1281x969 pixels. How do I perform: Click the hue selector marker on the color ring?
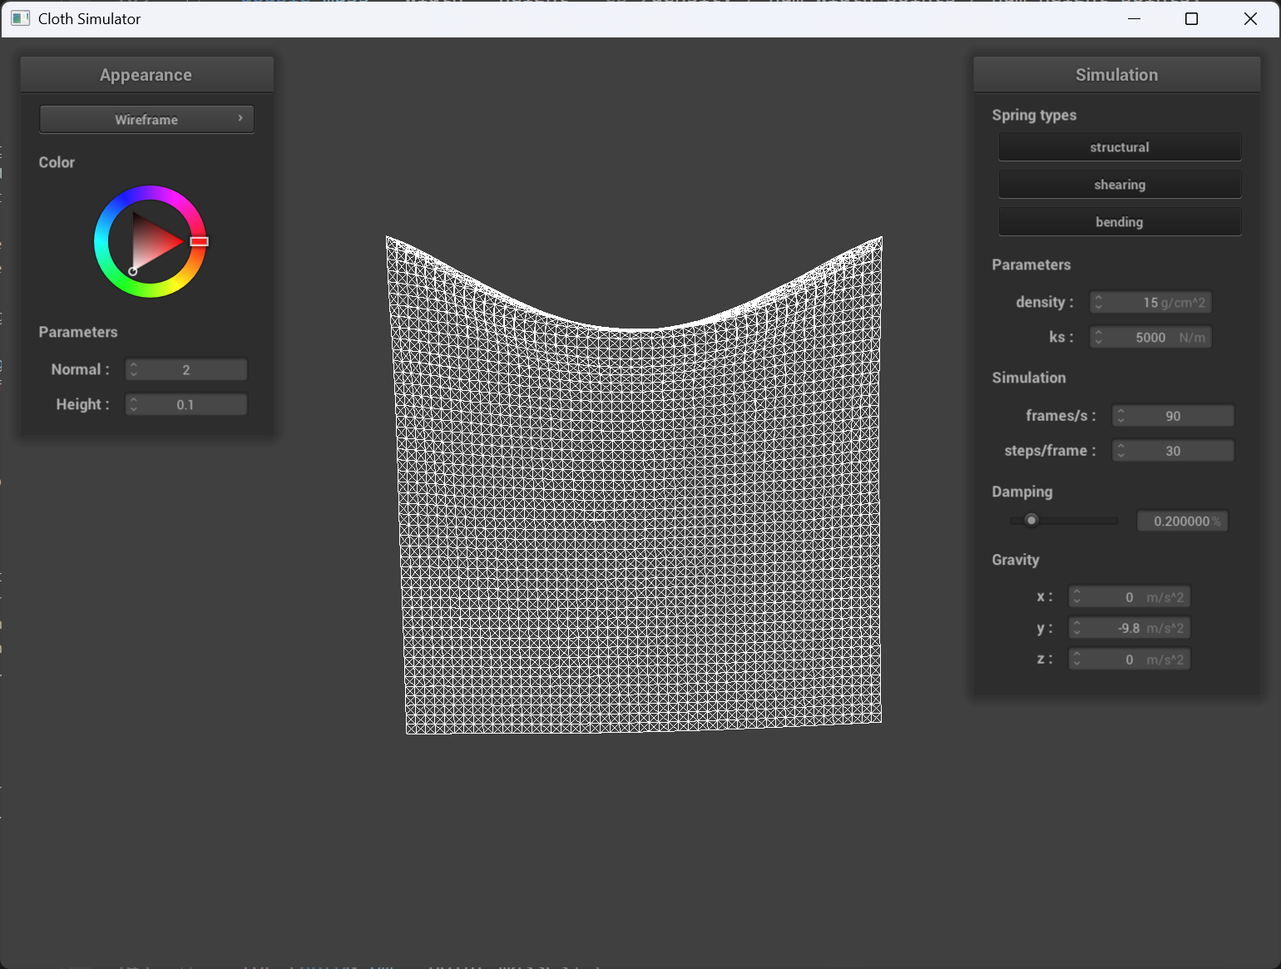tap(199, 241)
